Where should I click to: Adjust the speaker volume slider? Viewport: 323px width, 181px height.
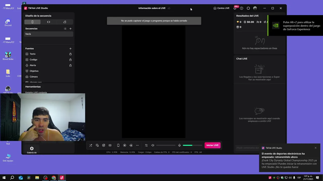click(166, 145)
